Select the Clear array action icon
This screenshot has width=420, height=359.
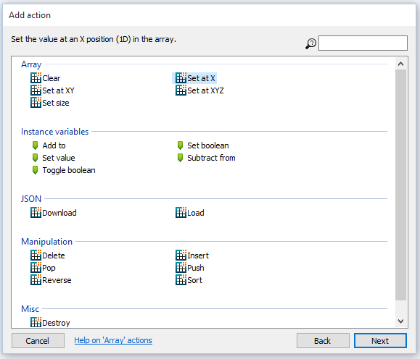click(36, 77)
